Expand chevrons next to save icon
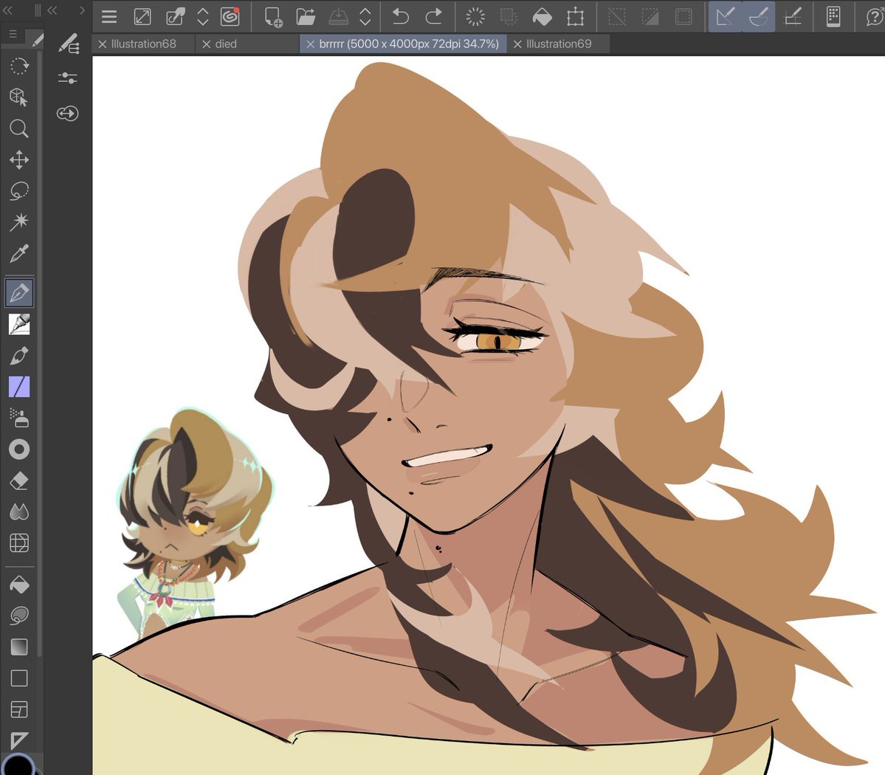The width and height of the screenshot is (885, 775). [x=365, y=17]
